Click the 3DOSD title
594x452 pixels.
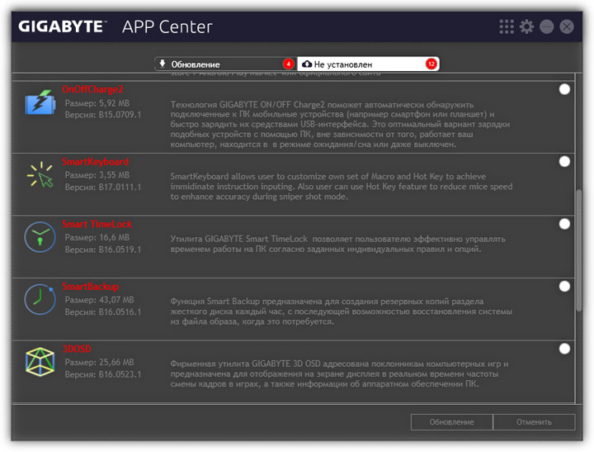coord(77,349)
